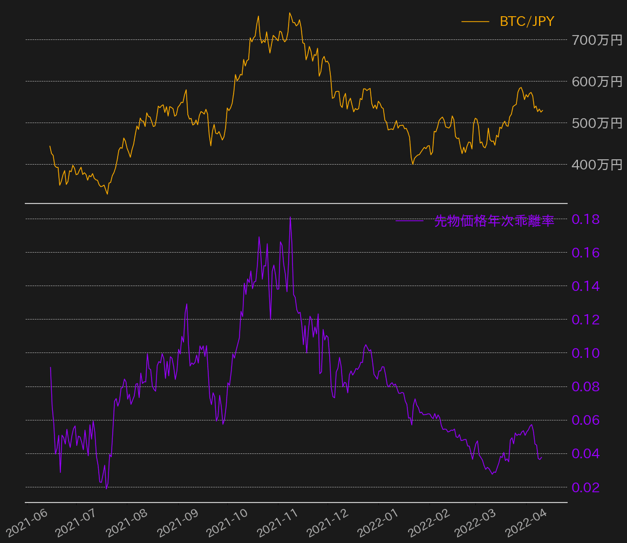Click the 先物価格年次乖離率 legend label
This screenshot has width=627, height=543.
tap(494, 221)
